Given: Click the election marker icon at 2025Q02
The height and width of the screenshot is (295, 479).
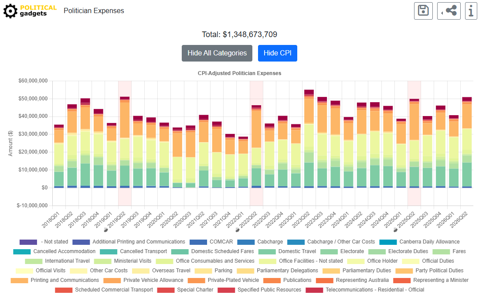Looking at the screenshot, I should pyautogui.click(x=395, y=230).
